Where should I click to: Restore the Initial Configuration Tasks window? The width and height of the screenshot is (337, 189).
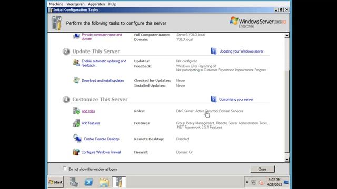(x=281, y=10)
